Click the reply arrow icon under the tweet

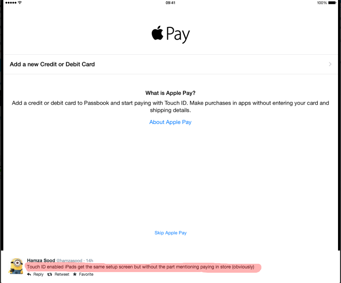point(29,274)
